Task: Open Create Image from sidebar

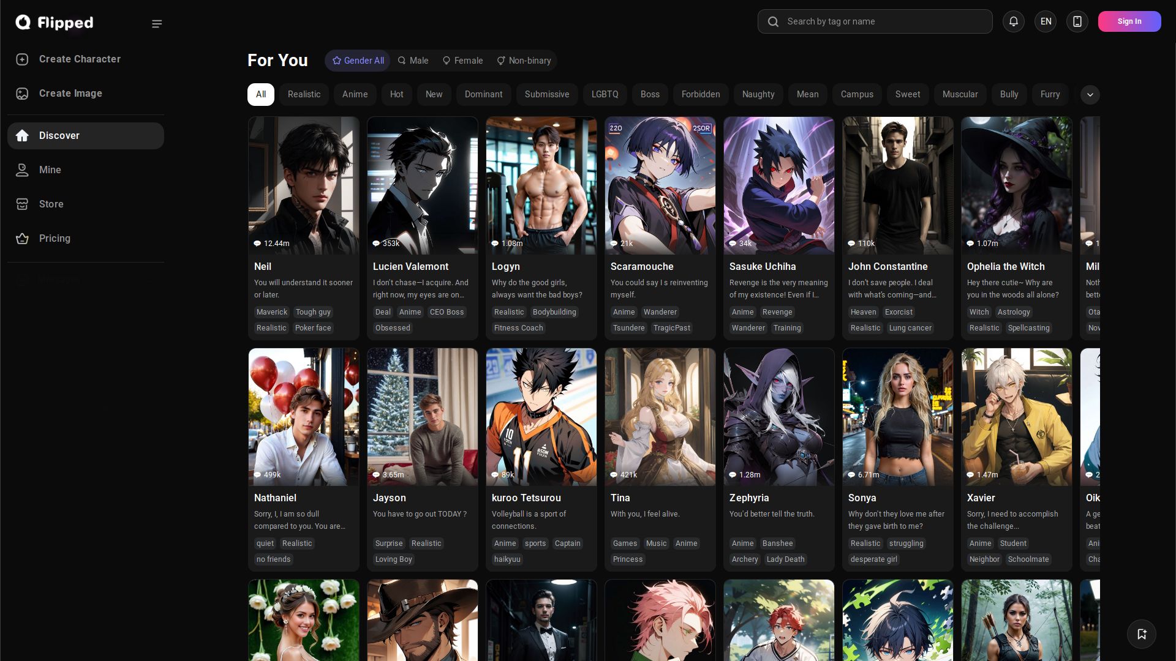Action: tap(70, 94)
